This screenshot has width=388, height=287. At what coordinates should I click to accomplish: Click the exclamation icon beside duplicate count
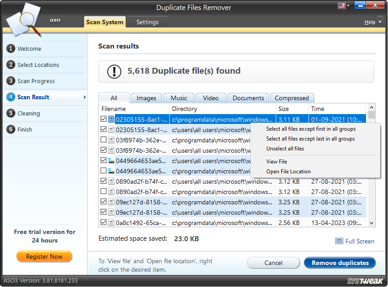(x=114, y=71)
